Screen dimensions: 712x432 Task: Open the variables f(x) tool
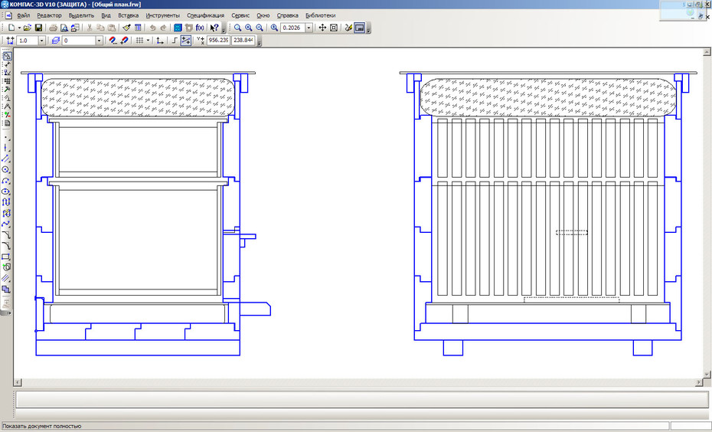tap(200, 28)
